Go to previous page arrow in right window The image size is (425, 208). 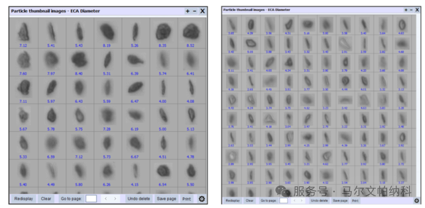(294, 201)
